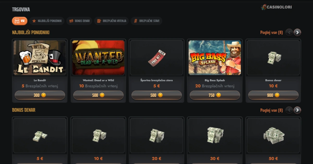Open the Bonus denar filter tab
313x164 pixels.
pos(79,21)
